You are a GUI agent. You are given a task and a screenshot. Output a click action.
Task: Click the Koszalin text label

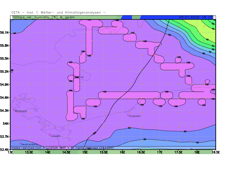click(135, 116)
